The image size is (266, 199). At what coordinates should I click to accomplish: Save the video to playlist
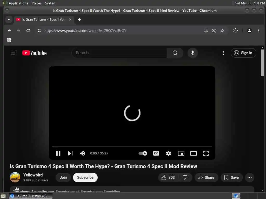231,177
